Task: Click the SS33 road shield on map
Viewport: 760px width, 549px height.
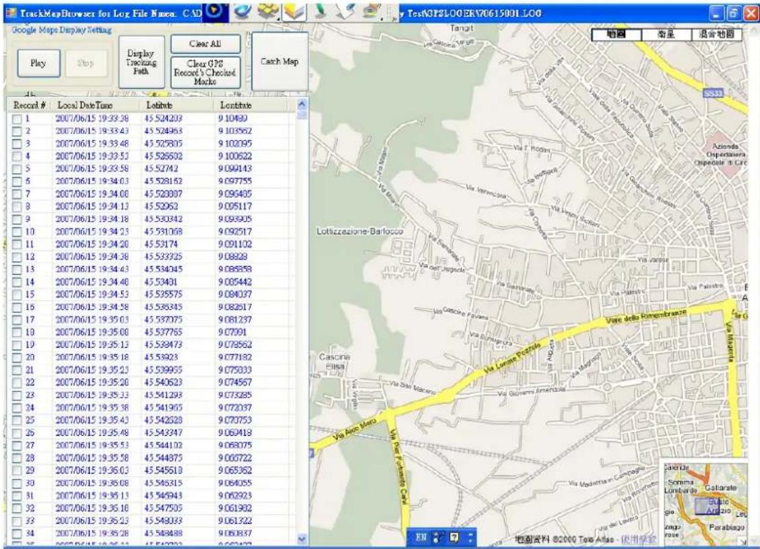Action: [713, 93]
